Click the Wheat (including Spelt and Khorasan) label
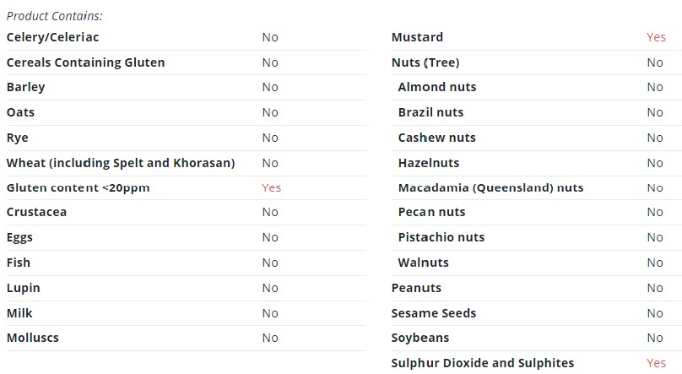 (121, 163)
